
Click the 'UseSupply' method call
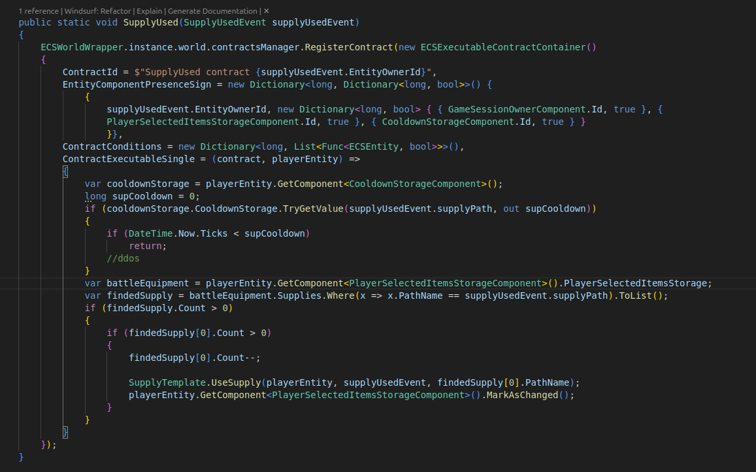coord(237,382)
